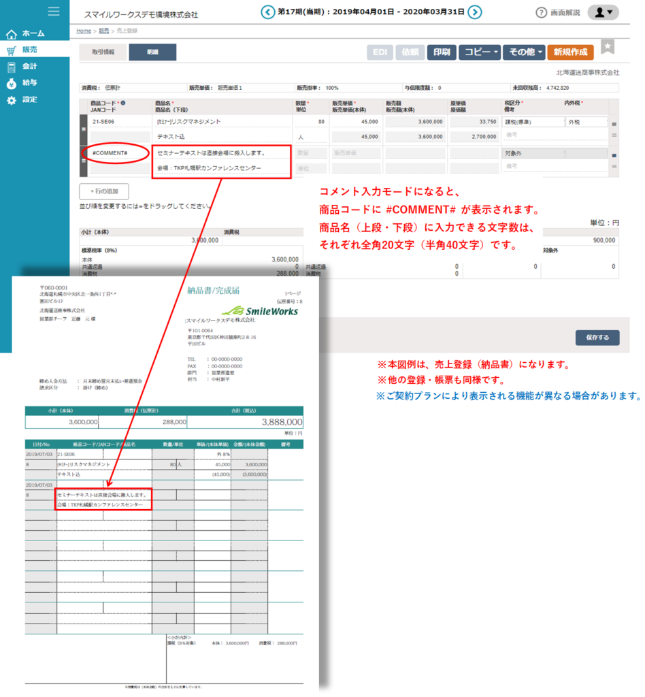The image size is (645, 697).
Task: Click the #COMMENT# product code field
Action: coord(120,153)
